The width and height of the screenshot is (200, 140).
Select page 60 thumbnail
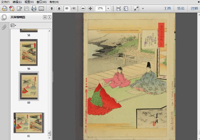pos(29,86)
